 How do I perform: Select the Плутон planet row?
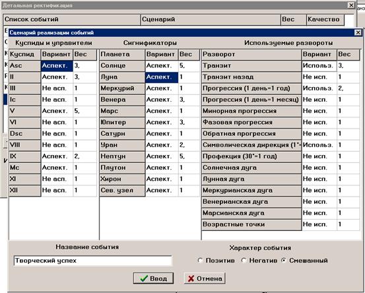coord(123,168)
